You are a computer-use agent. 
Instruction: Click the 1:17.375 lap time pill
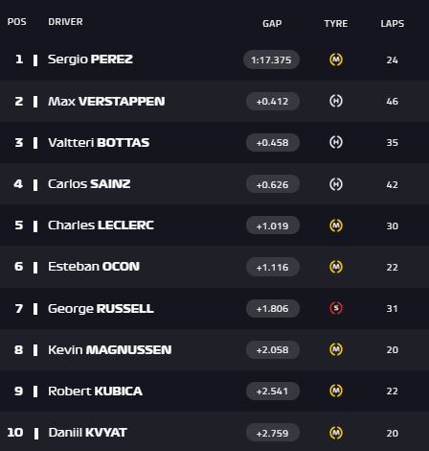click(x=271, y=59)
